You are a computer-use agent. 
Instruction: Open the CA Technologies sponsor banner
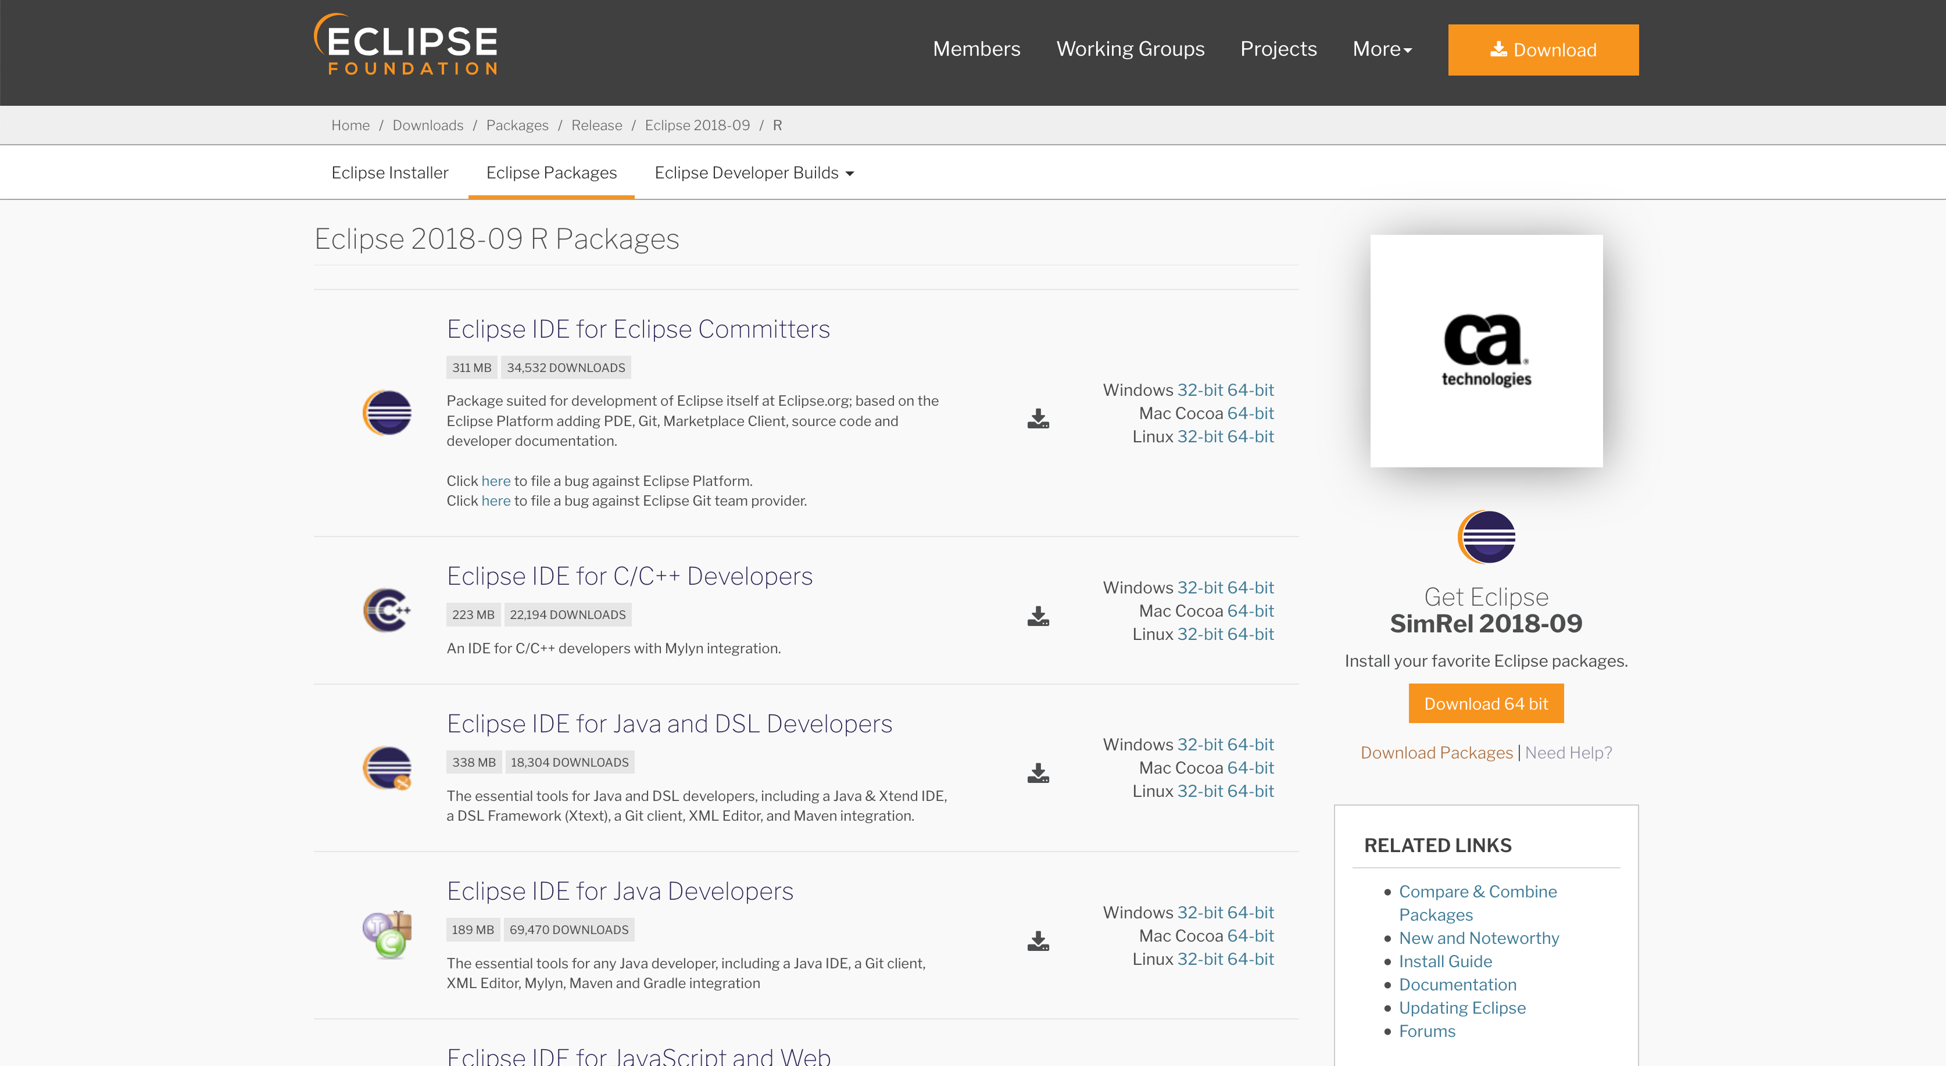pos(1486,350)
